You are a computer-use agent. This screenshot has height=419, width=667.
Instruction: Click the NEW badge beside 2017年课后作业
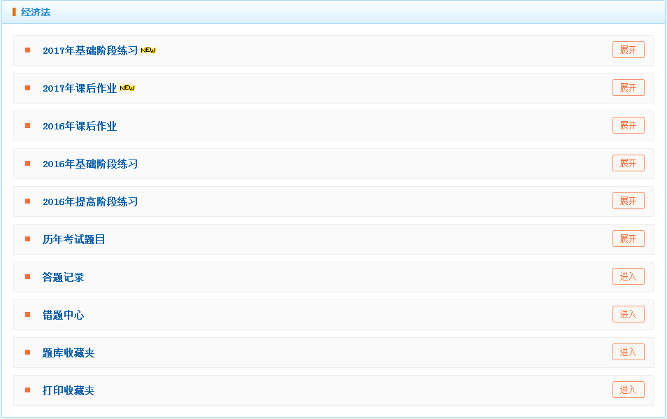(x=127, y=88)
